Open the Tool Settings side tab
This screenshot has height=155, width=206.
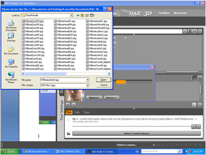(61, 110)
